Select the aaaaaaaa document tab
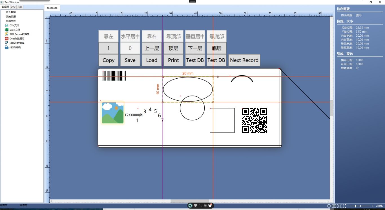This screenshot has height=210, width=385. (52, 8)
